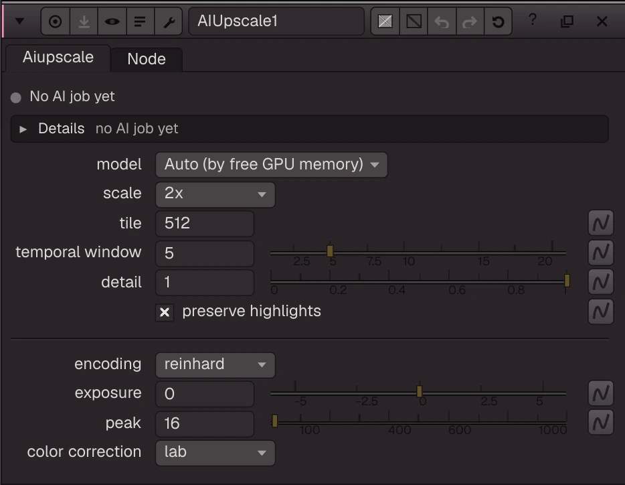Redo the last knob change

click(x=470, y=21)
